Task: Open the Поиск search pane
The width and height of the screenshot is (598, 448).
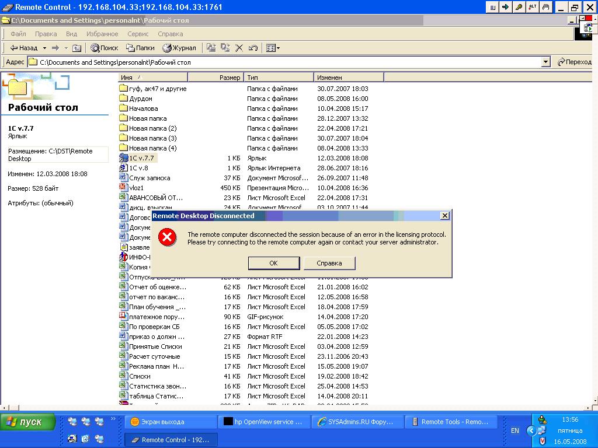Action: click(104, 48)
